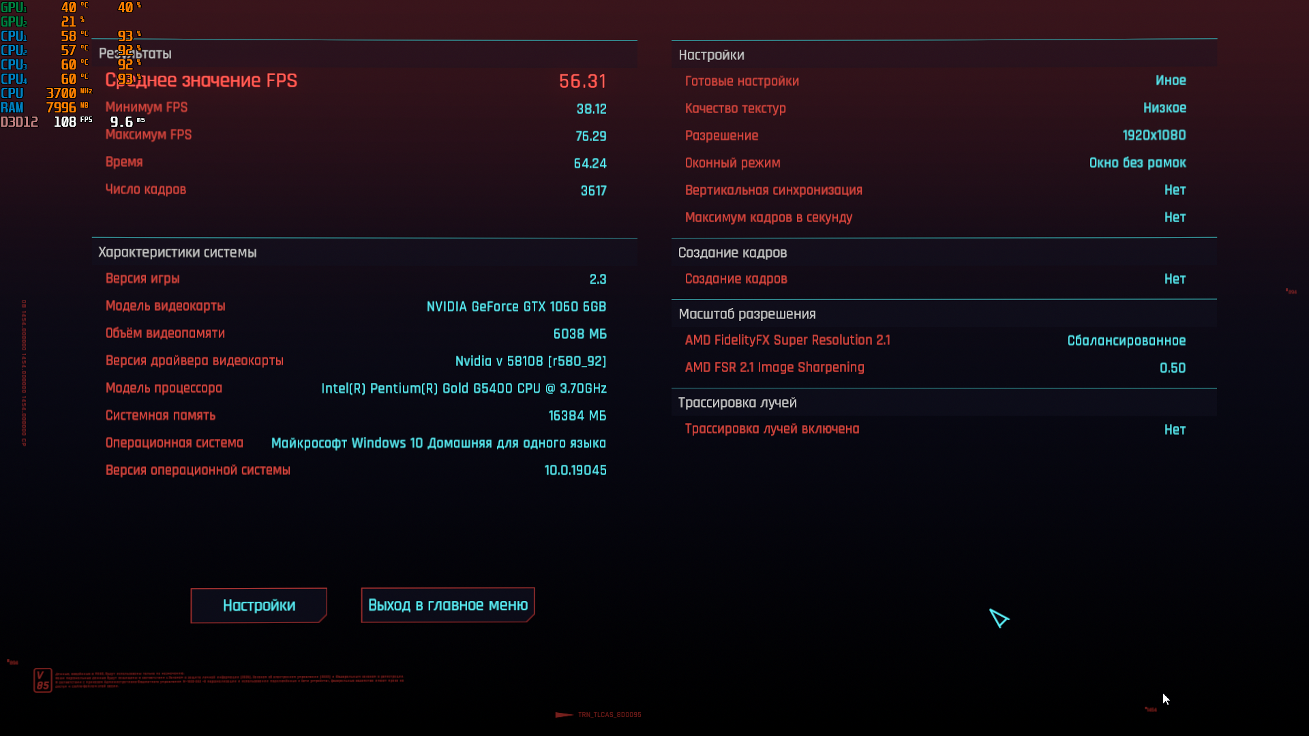The image size is (1309, 736).
Task: Click the Настройки button
Action: point(258,605)
